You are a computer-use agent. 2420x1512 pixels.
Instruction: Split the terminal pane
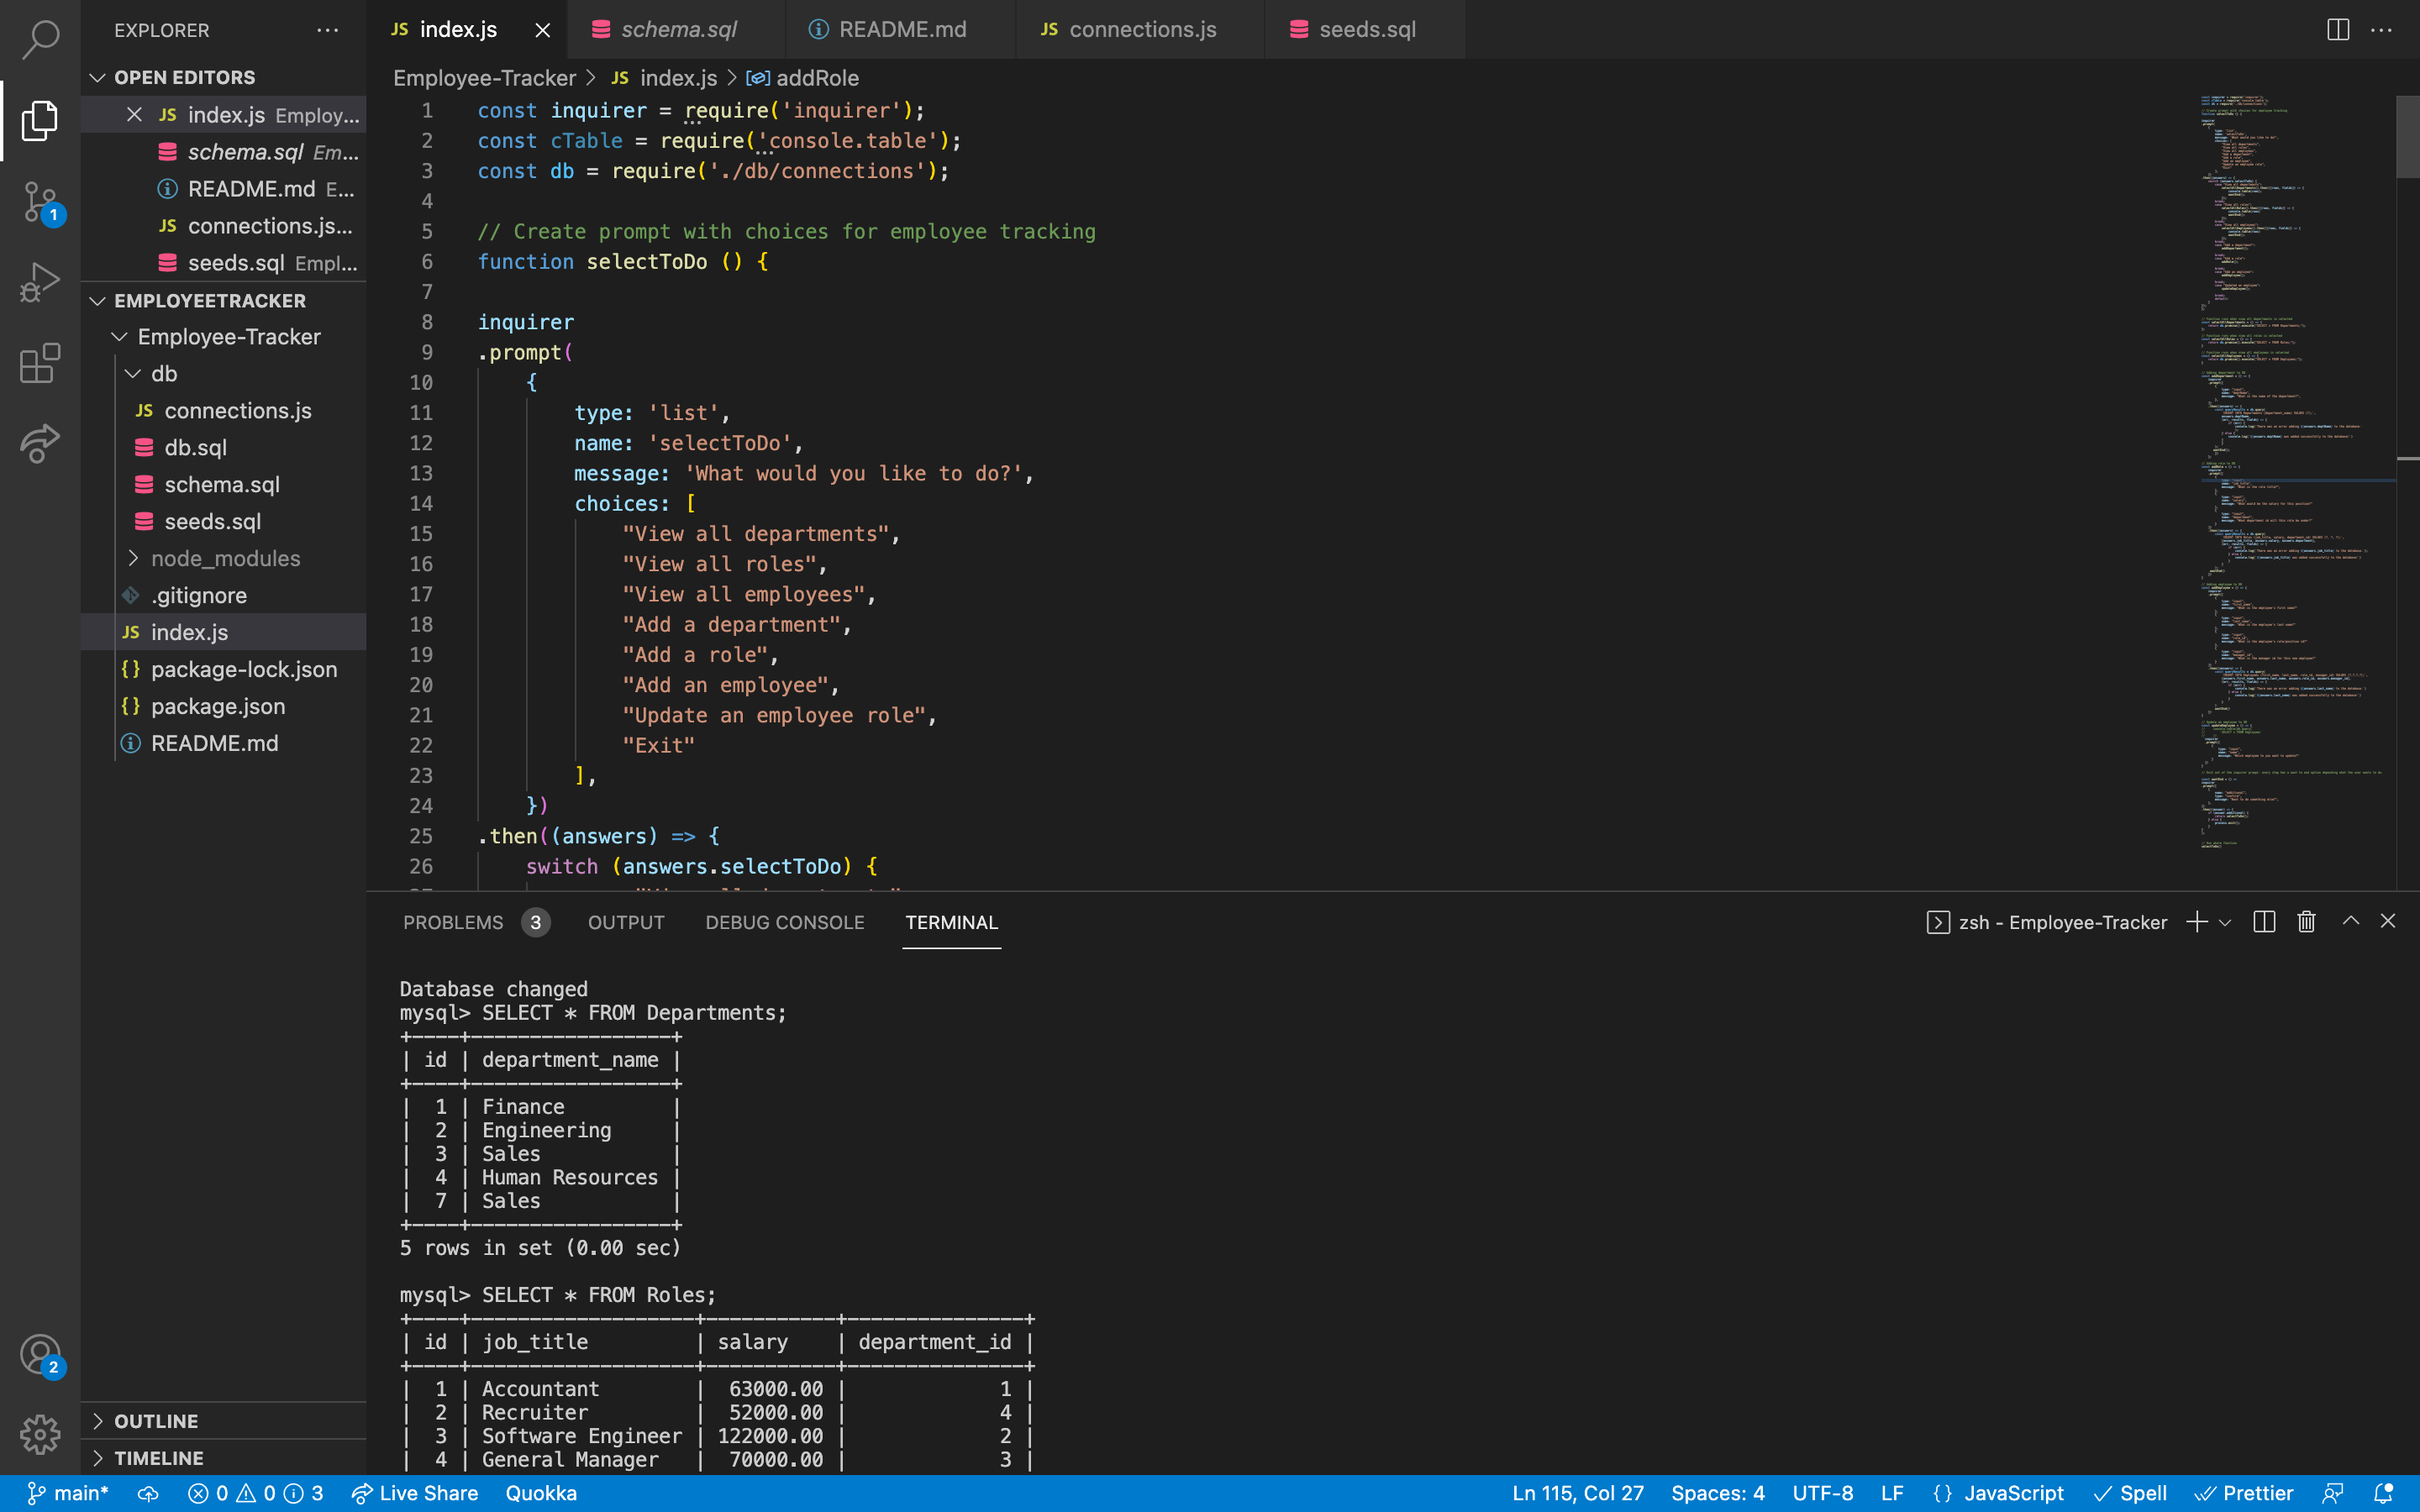pyautogui.click(x=2263, y=921)
